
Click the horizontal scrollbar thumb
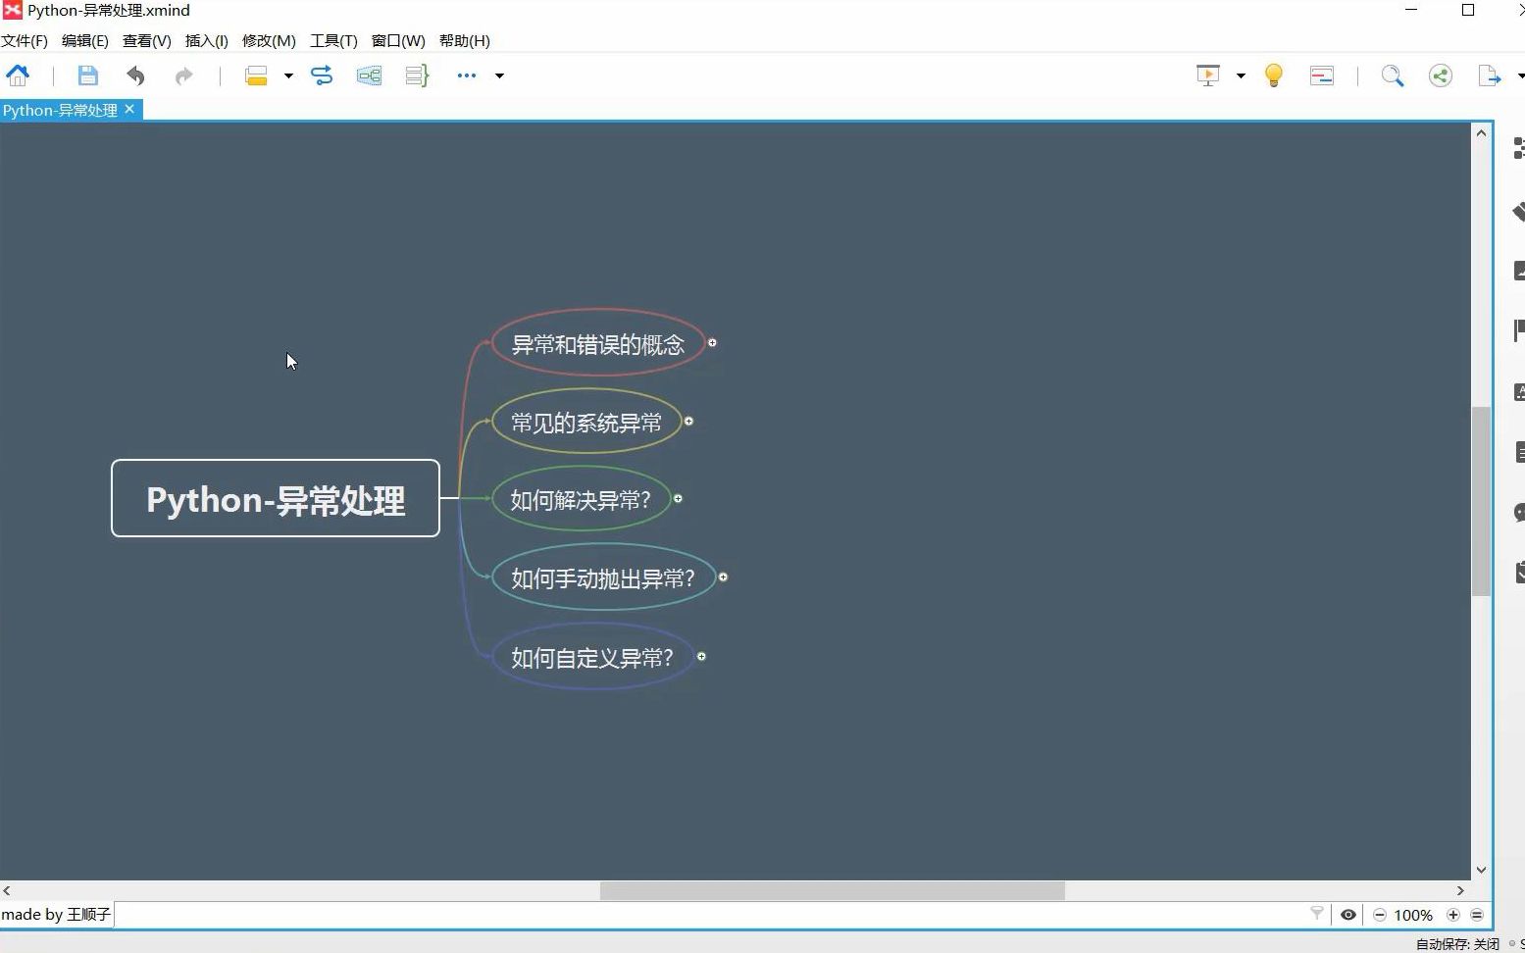click(833, 890)
